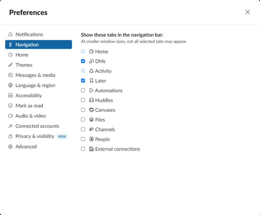Enable the Automations tab checkbox
This screenshot has height=215, width=260.
coord(83,90)
